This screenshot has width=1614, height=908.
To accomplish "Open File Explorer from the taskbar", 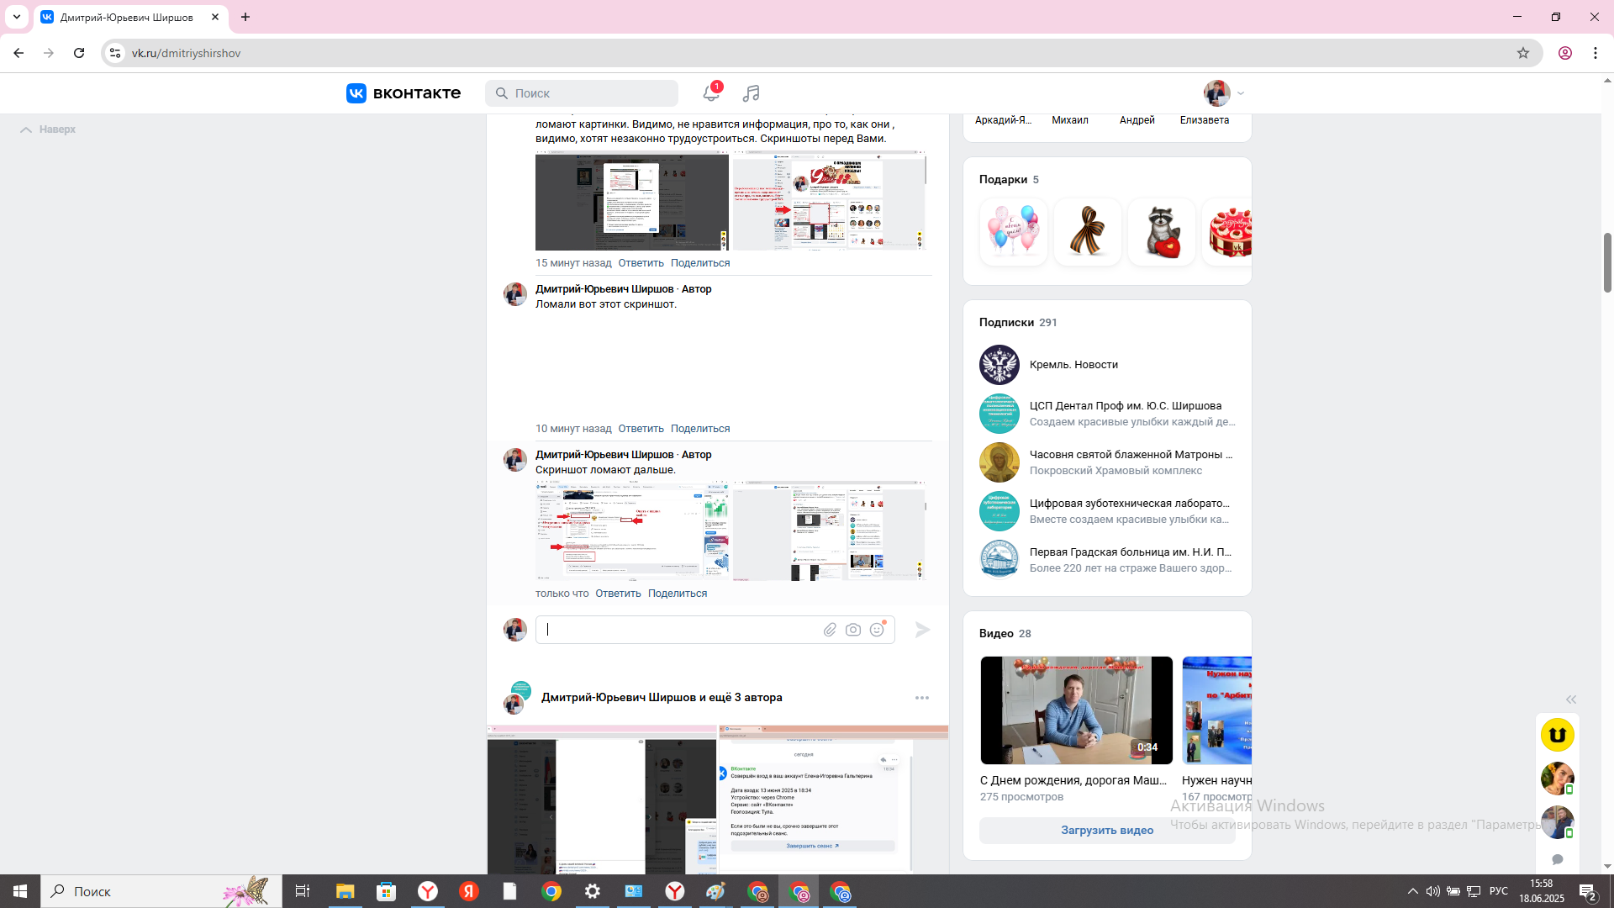I will pos(345,891).
